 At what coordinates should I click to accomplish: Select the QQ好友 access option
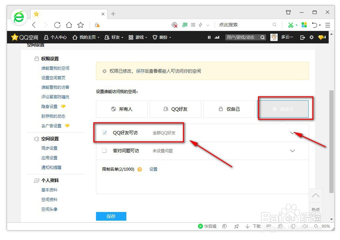[x=175, y=109]
